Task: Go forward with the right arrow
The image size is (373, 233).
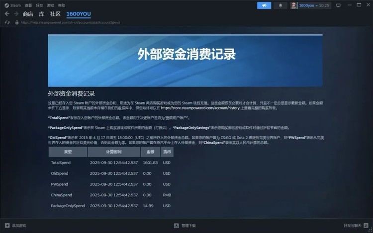Action: (16, 14)
